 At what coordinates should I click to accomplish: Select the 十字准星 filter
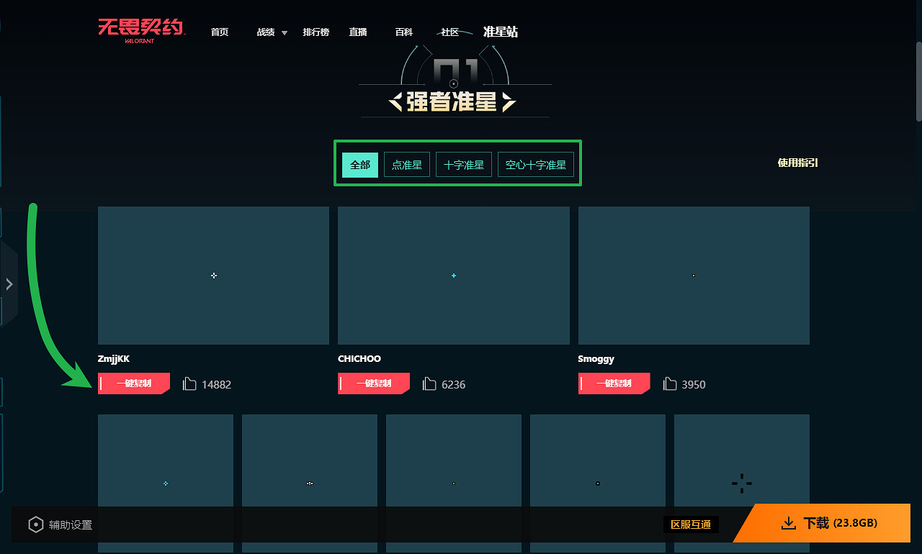click(x=463, y=164)
